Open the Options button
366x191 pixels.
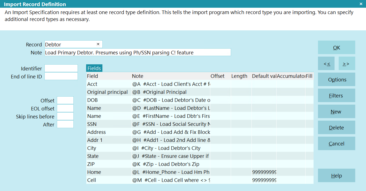coord(336,79)
